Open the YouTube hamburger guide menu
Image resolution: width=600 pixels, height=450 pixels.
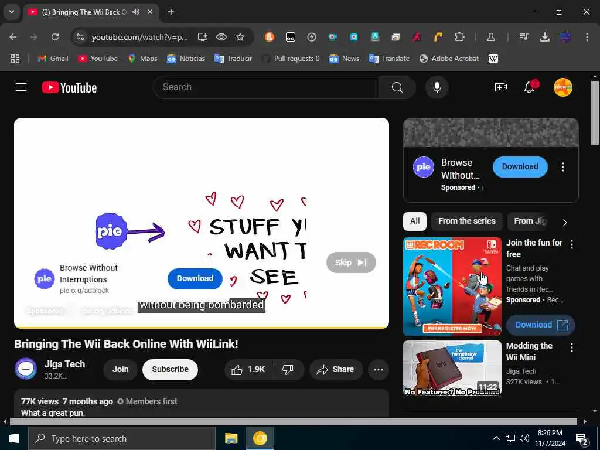click(21, 87)
